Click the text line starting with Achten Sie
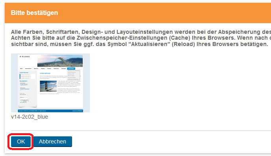The image size is (271, 156). point(141,38)
